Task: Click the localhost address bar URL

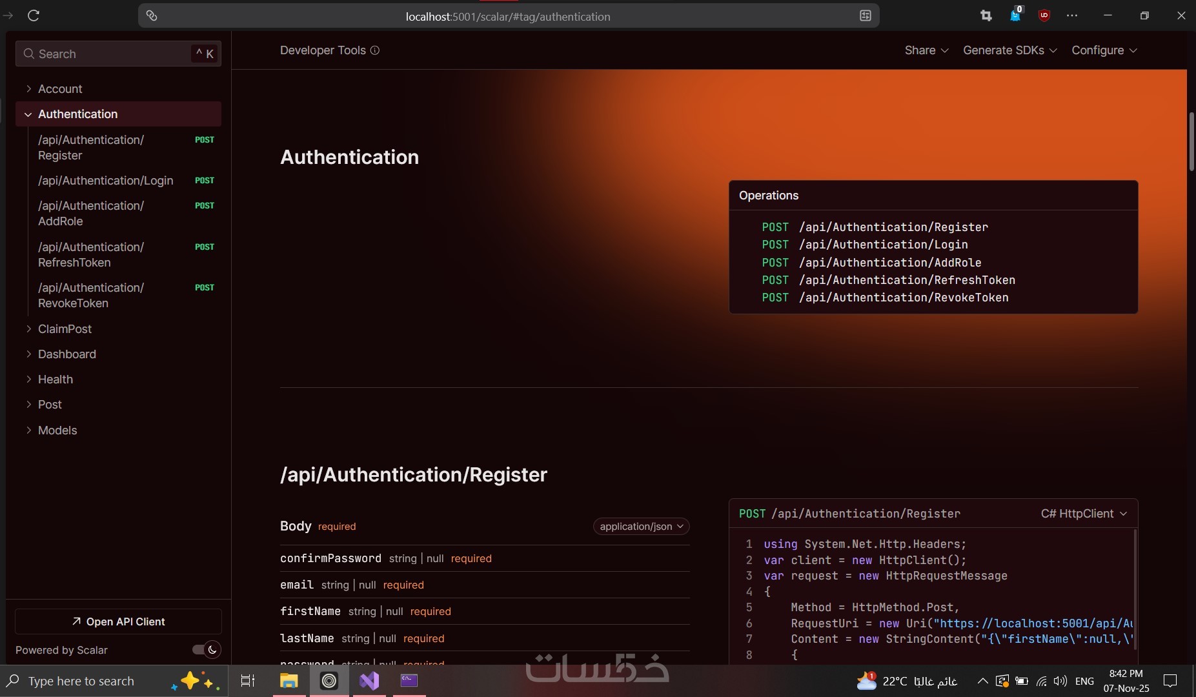Action: pyautogui.click(x=508, y=17)
